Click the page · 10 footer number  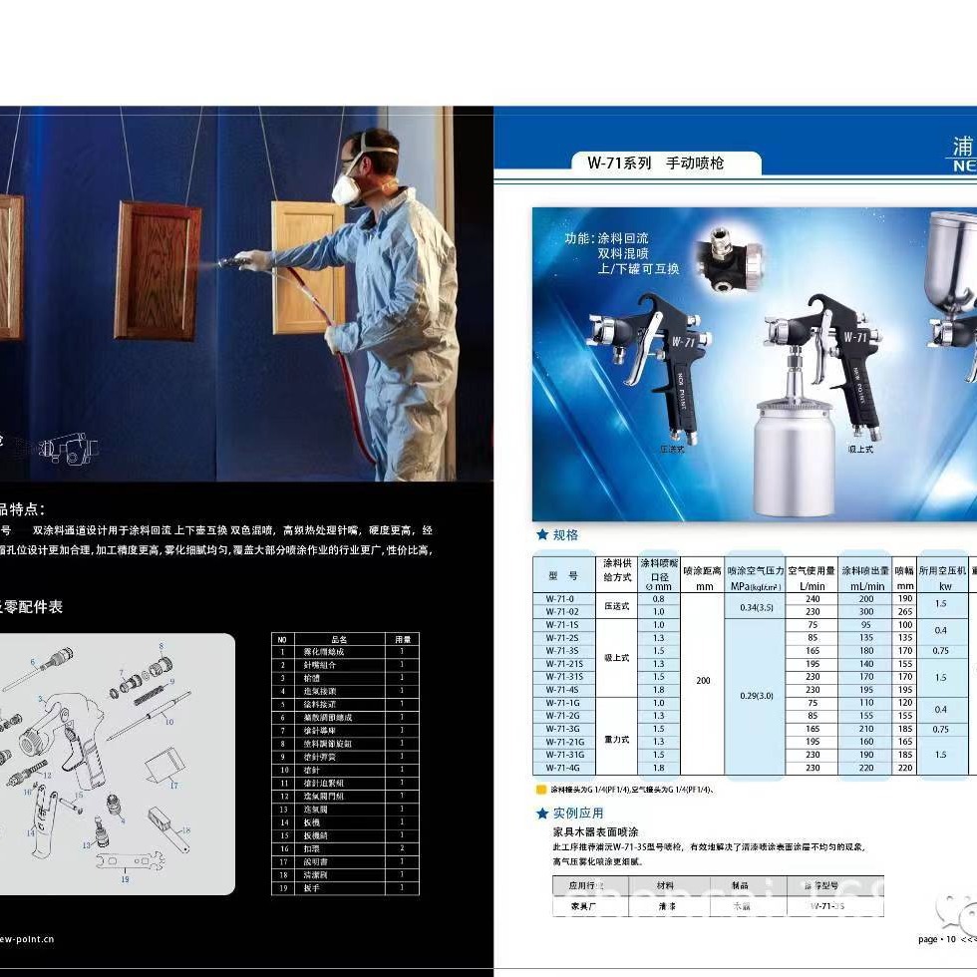pyautogui.click(x=936, y=939)
